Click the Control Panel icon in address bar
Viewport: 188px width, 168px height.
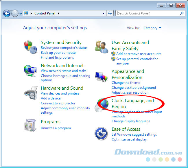pos(26,13)
